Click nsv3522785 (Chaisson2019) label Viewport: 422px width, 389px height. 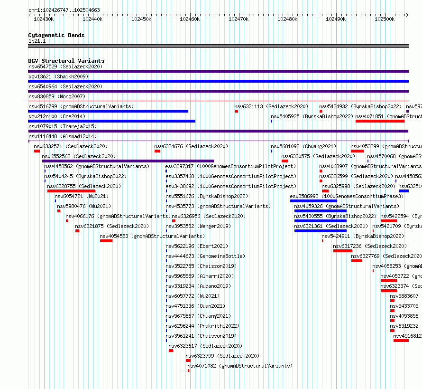201,266
